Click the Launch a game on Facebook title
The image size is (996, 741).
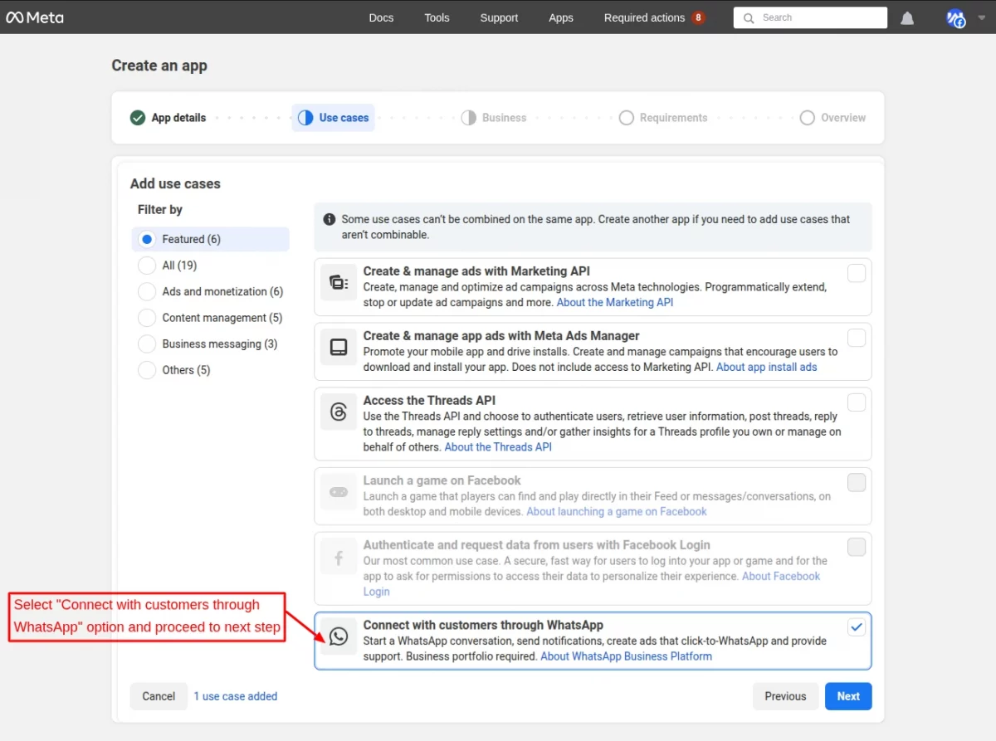442,480
